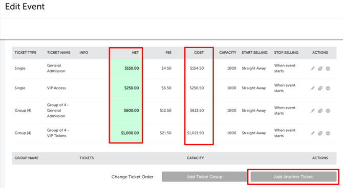343x188 pixels.
Task: Remove Group of 4 - VIP Tickets
Action: coord(328,133)
